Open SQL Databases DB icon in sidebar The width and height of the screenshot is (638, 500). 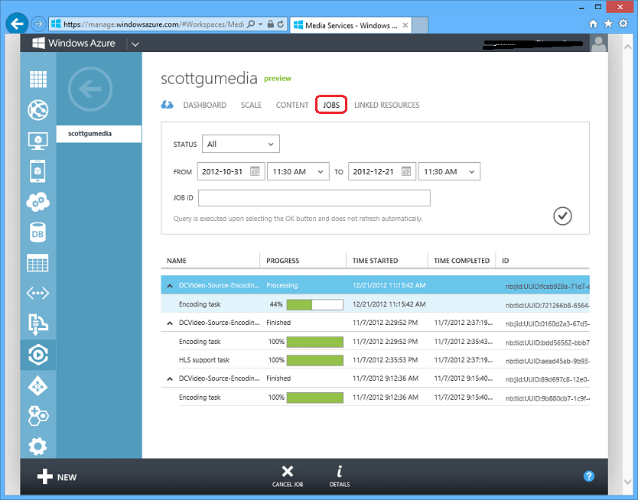(37, 232)
